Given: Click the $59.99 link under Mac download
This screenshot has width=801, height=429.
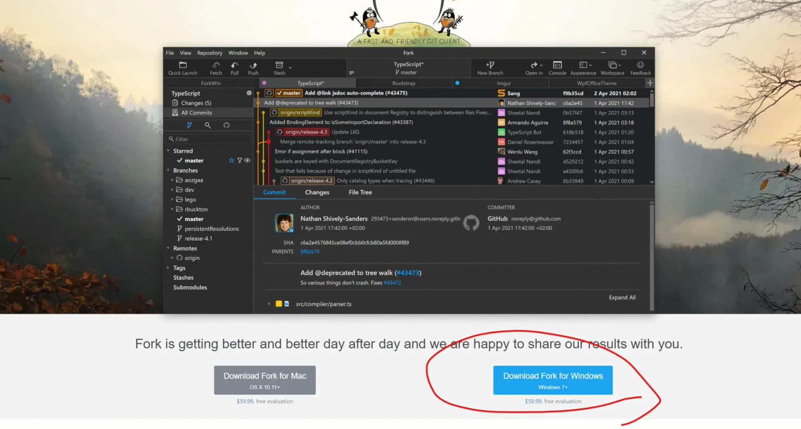Looking at the screenshot, I should (245, 401).
